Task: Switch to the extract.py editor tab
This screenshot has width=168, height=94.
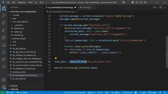Action: point(86,7)
